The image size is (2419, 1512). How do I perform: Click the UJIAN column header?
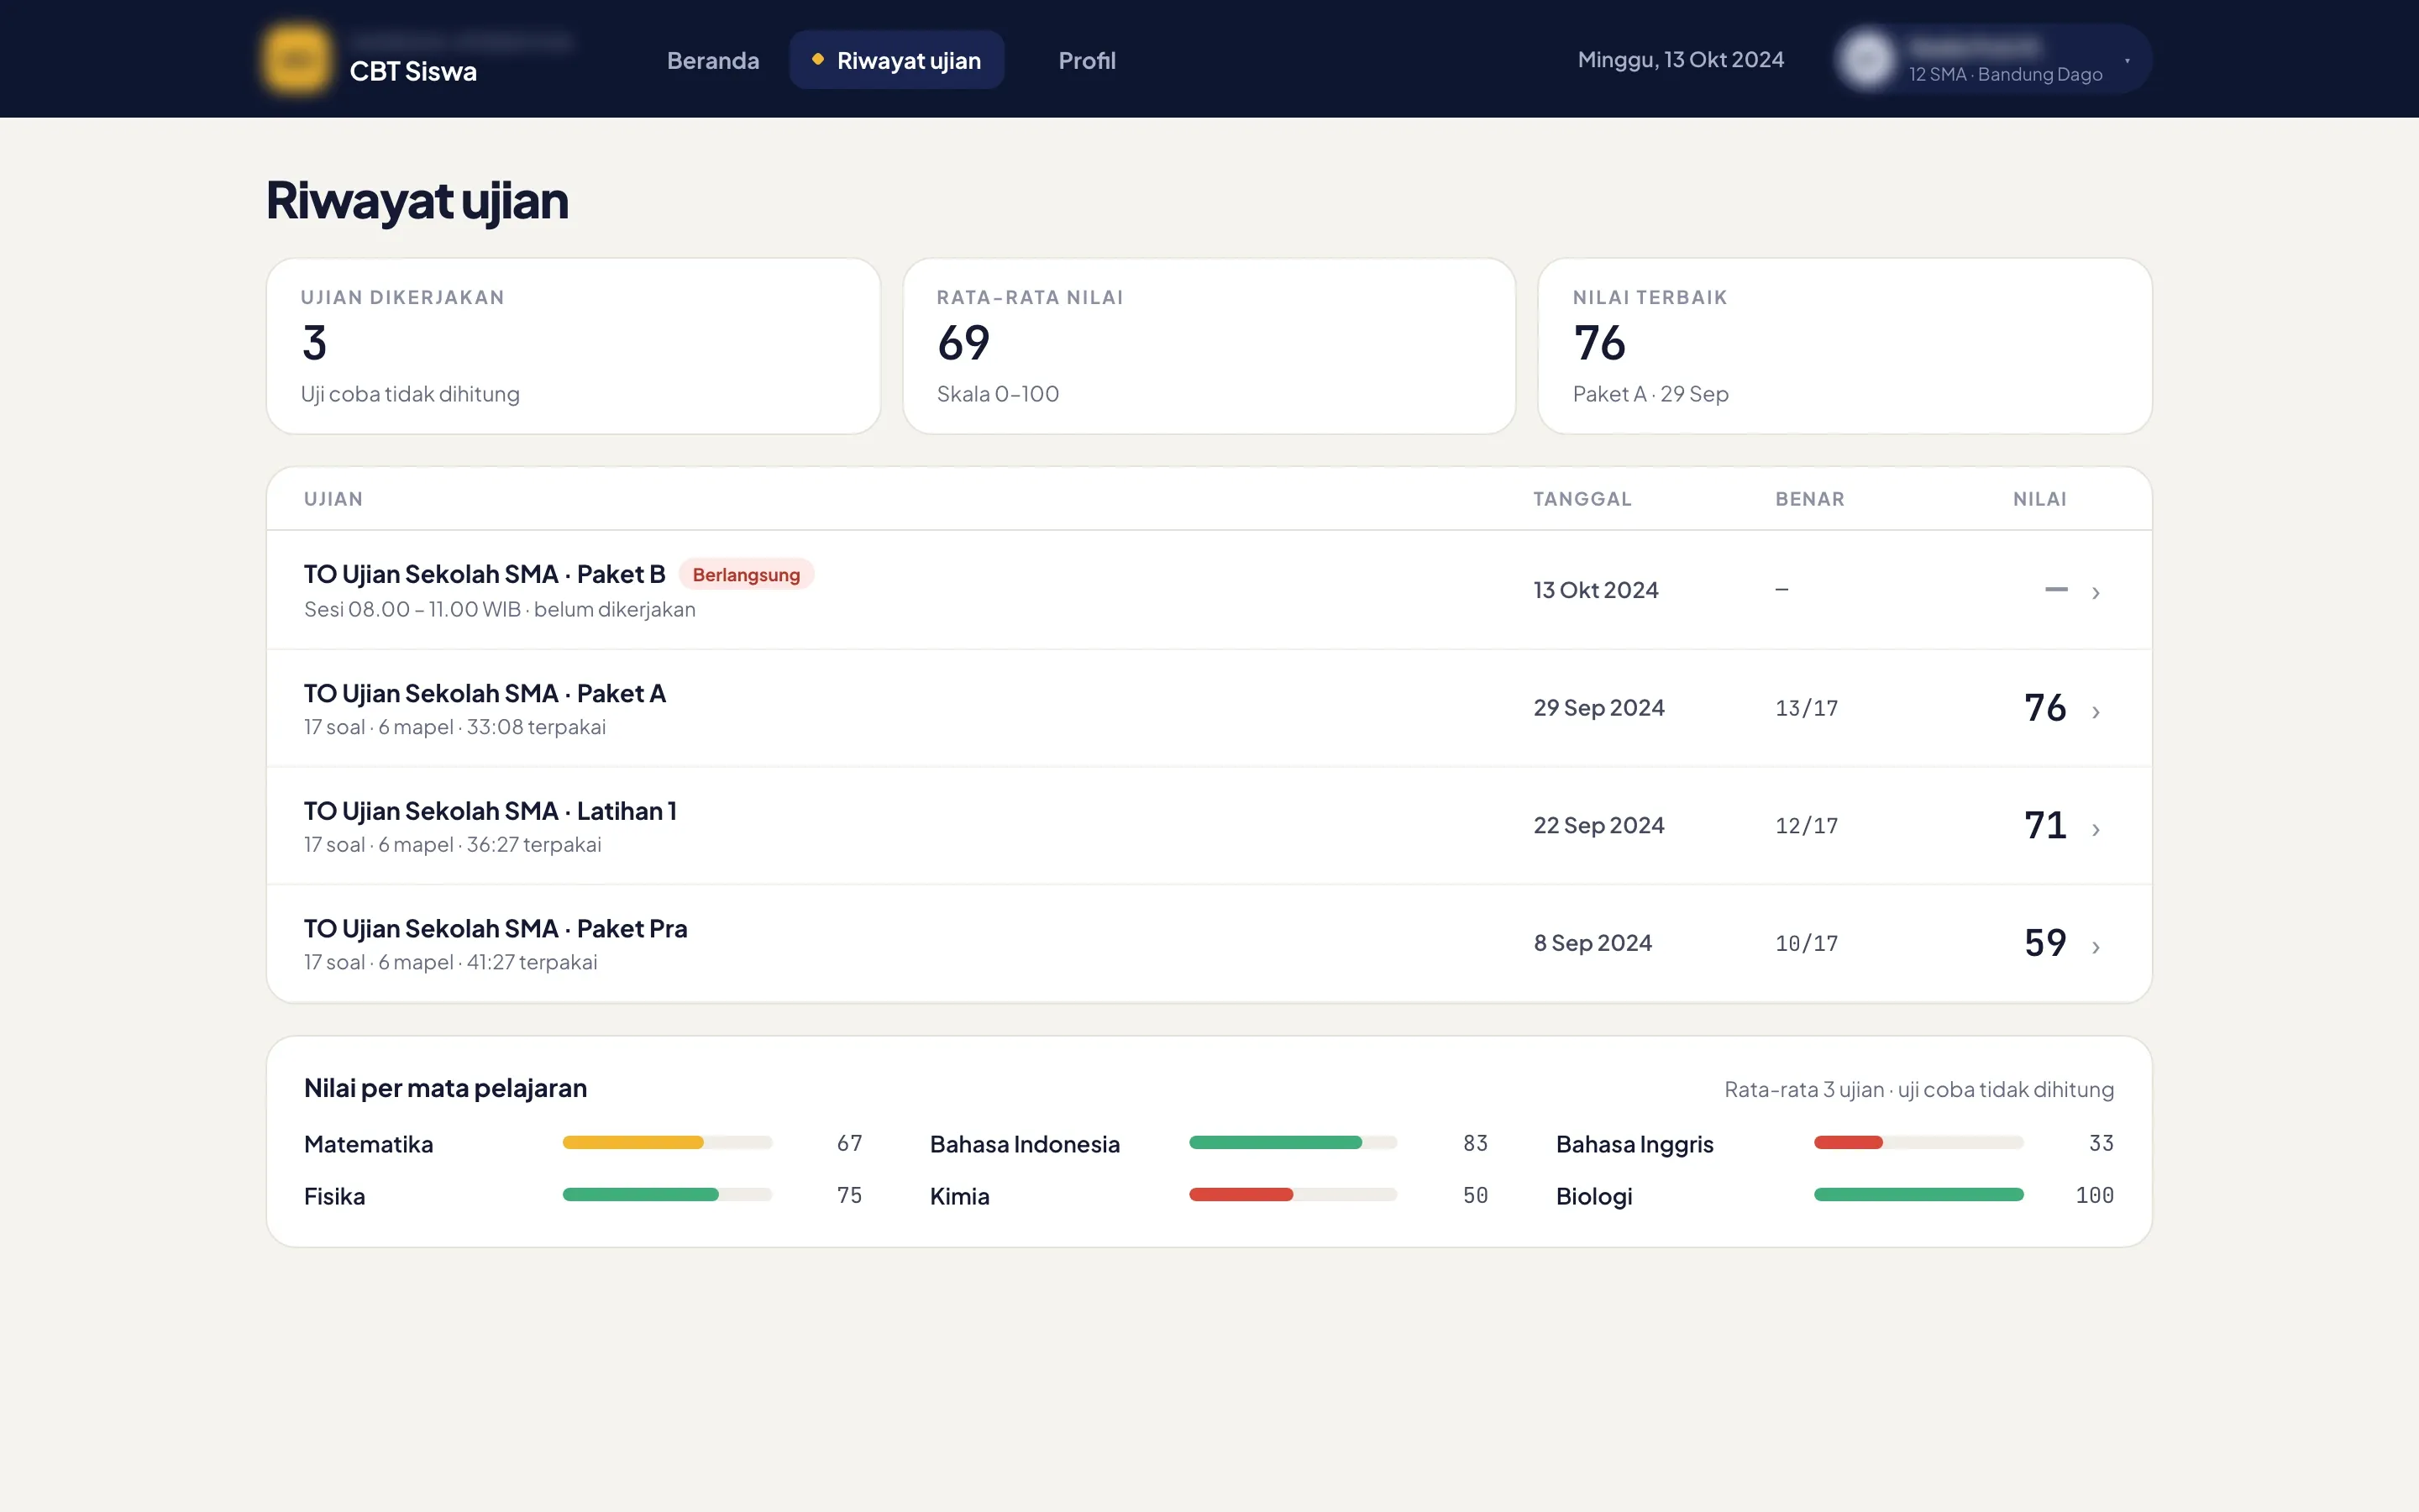tap(333, 499)
